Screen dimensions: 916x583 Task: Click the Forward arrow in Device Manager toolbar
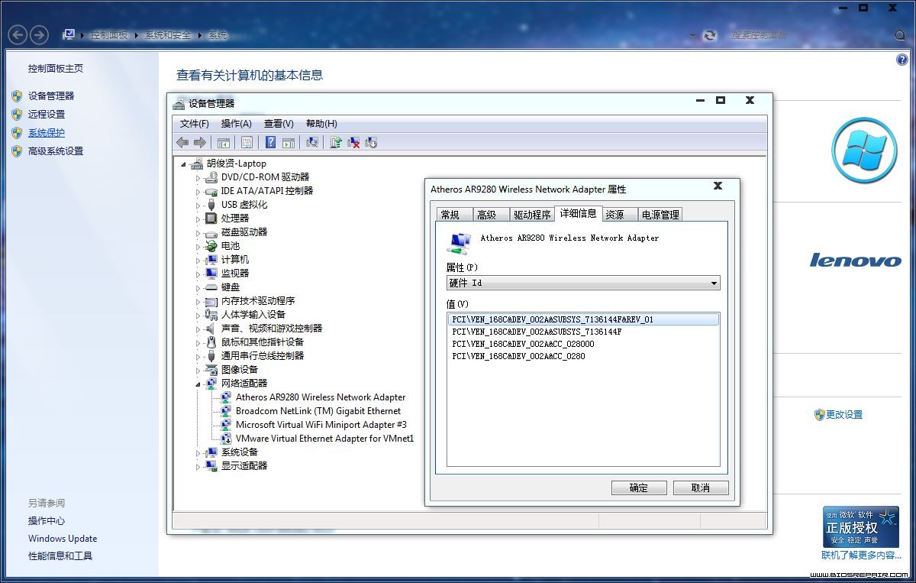200,142
